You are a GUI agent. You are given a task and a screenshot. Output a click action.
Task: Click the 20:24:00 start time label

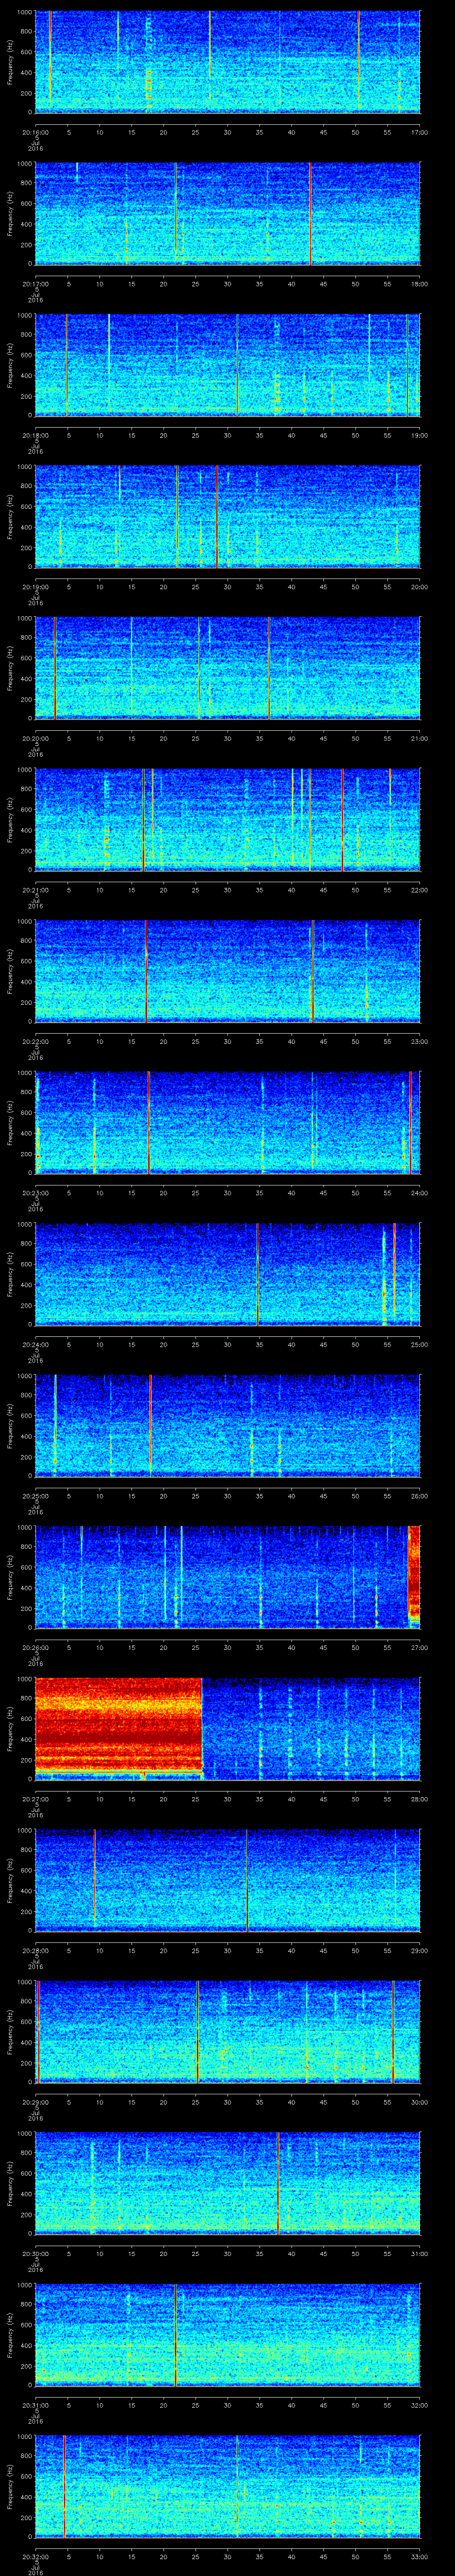(35, 1344)
